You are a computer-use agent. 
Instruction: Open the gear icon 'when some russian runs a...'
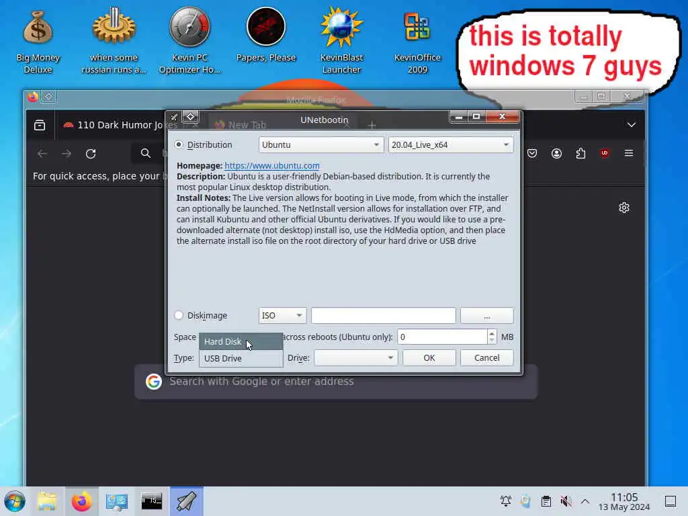(x=114, y=42)
